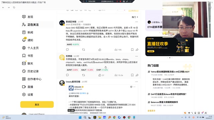Open the 直播狂欢季 banner
214x120 pixels.
(x=170, y=46)
